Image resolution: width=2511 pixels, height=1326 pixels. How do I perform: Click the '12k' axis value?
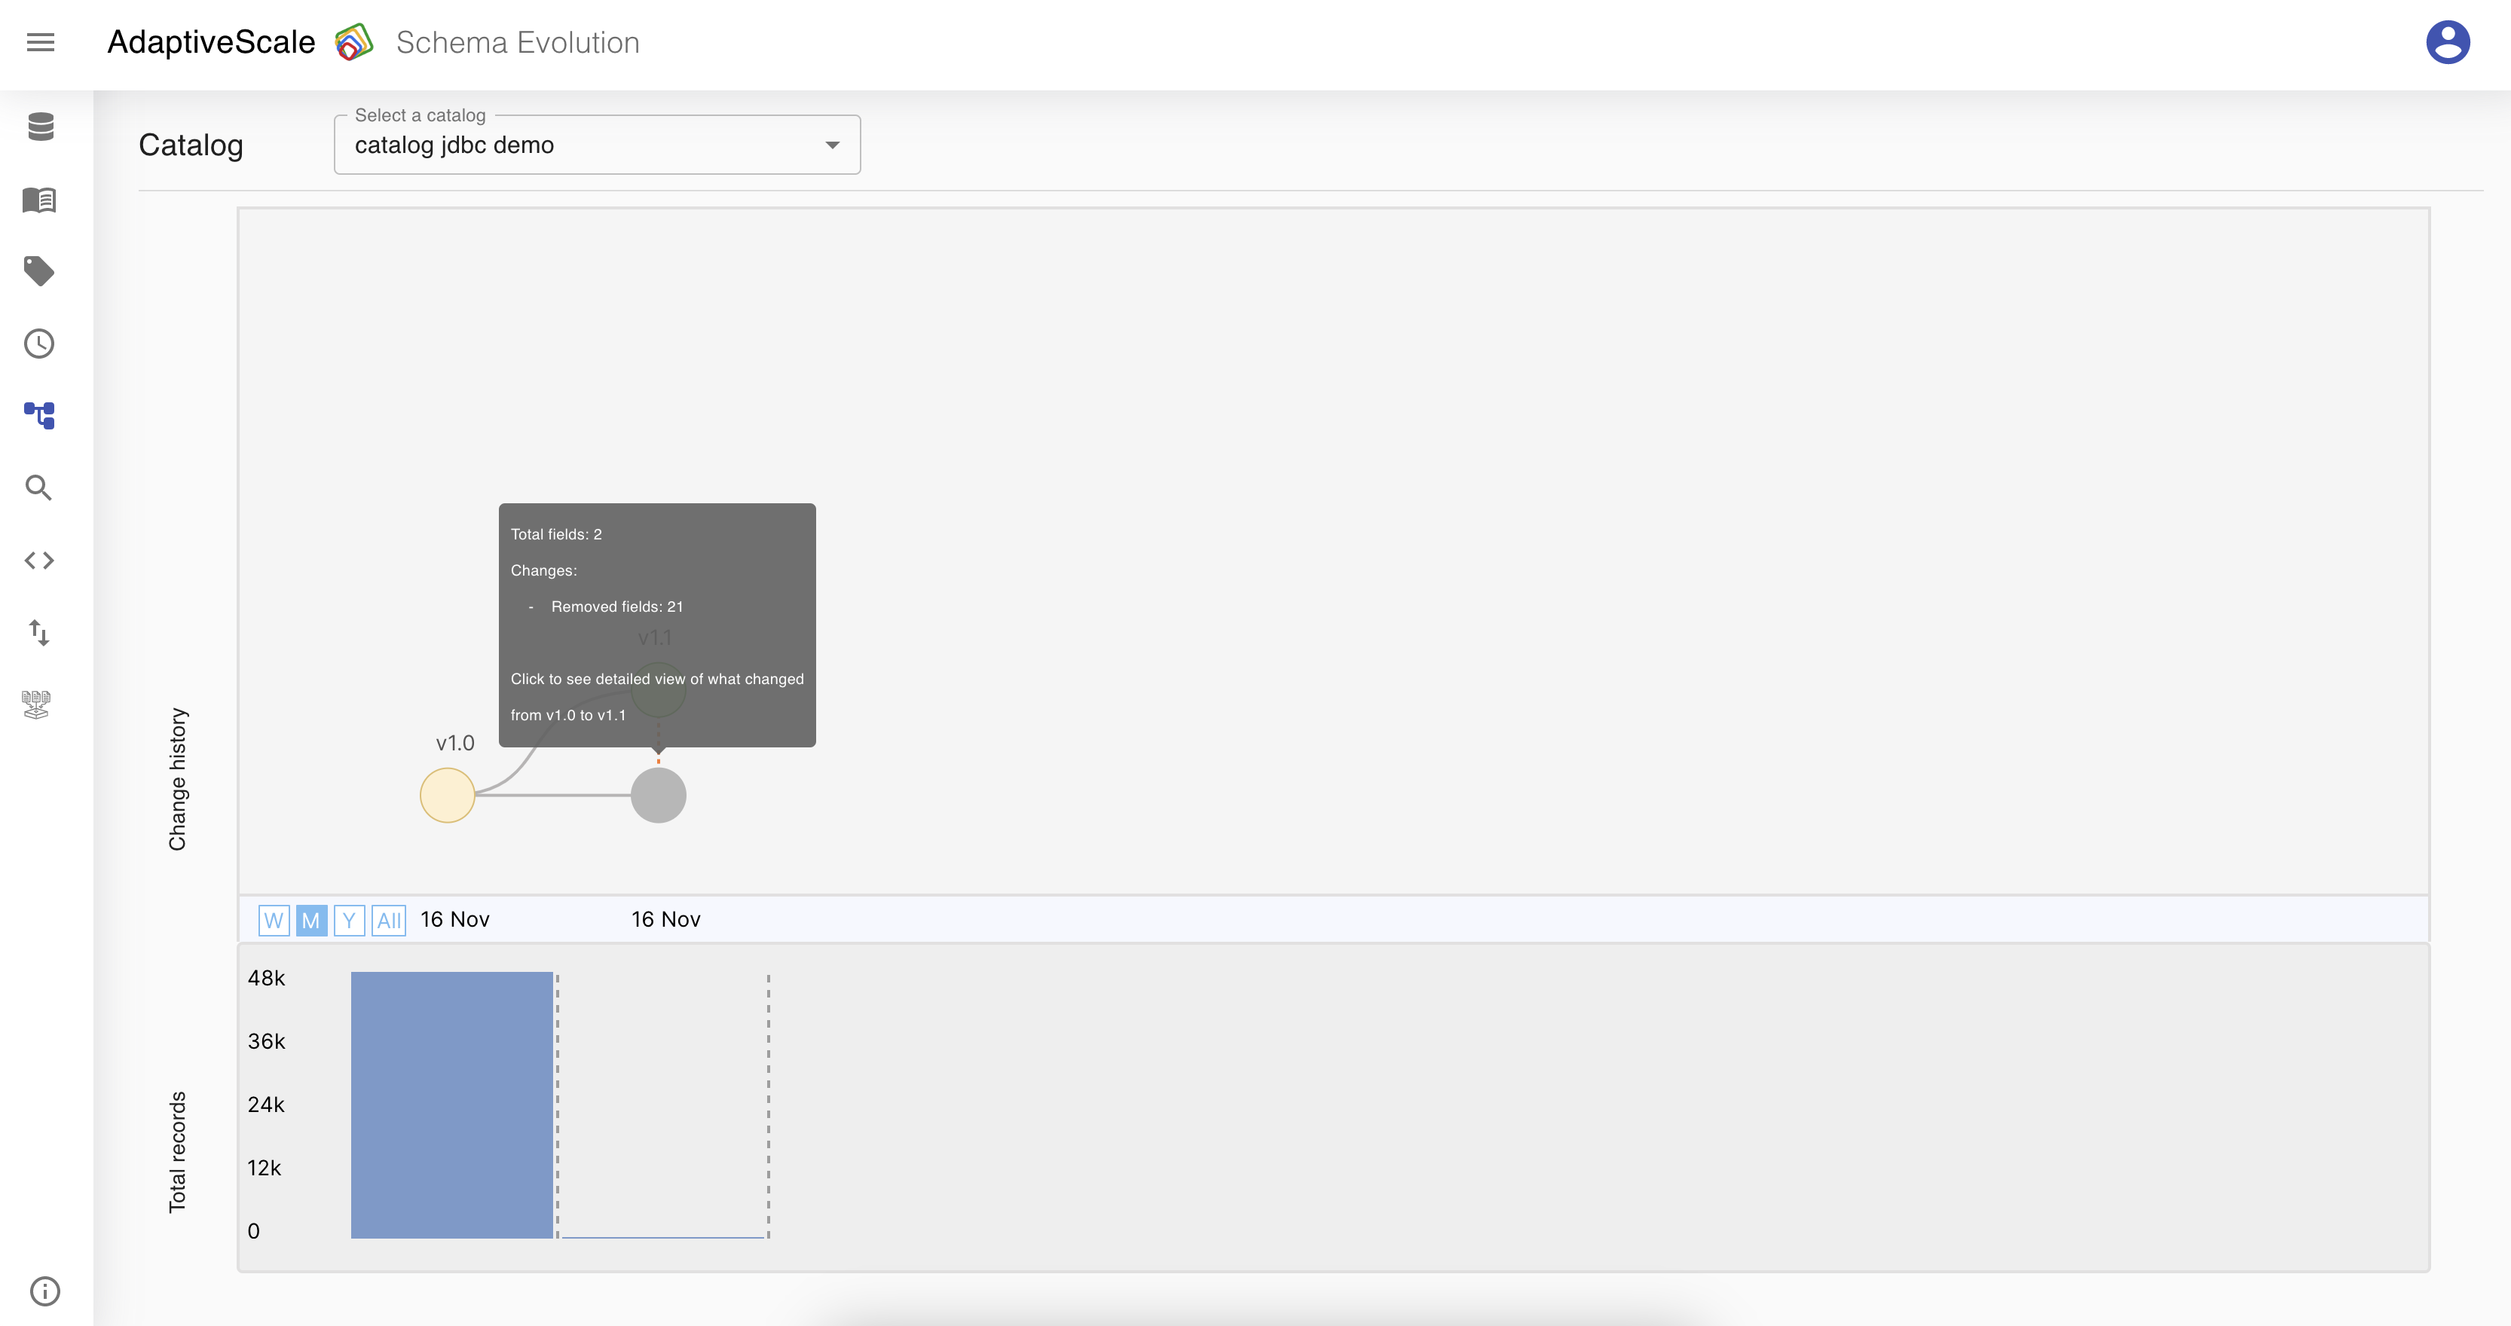point(265,1169)
